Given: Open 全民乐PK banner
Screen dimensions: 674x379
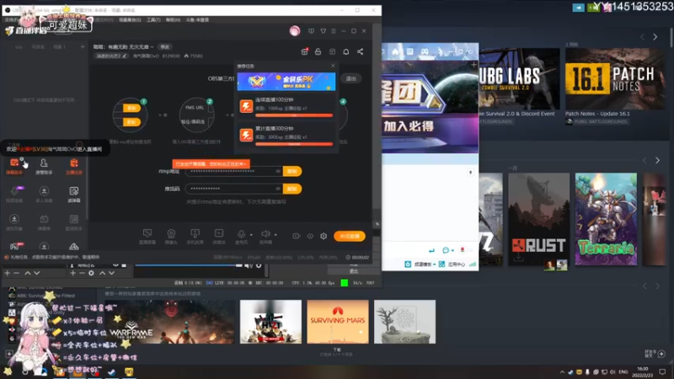Looking at the screenshot, I should point(286,81).
